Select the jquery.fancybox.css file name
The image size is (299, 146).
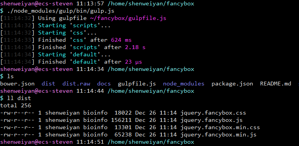click(x=213, y=113)
